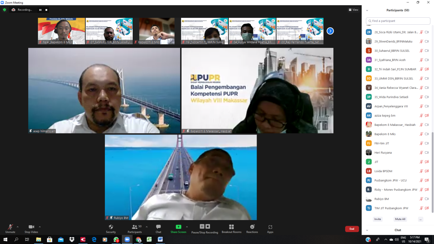Open the Windows Start menu

click(x=5, y=239)
